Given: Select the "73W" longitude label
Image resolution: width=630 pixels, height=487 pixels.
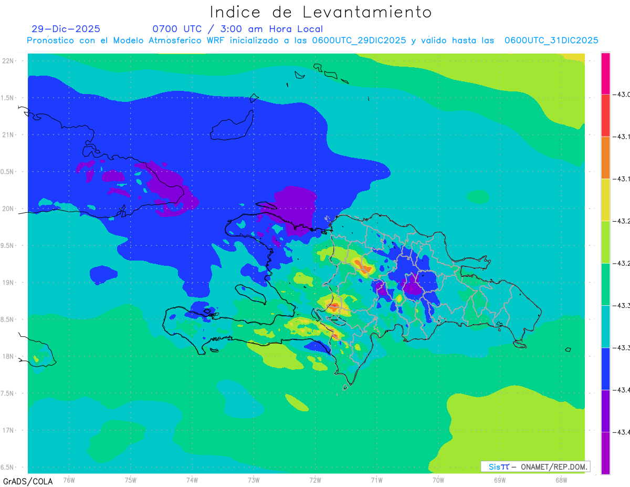Looking at the screenshot, I should pyautogui.click(x=254, y=480).
